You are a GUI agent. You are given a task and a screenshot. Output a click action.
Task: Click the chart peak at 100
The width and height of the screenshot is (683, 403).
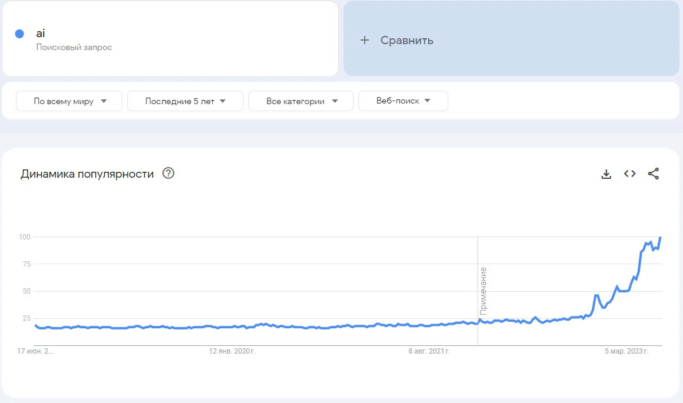(x=660, y=238)
